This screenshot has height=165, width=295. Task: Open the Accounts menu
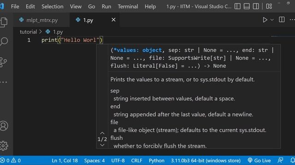coord(4,126)
